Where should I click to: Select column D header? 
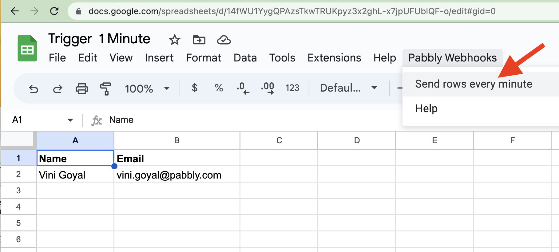(357, 140)
